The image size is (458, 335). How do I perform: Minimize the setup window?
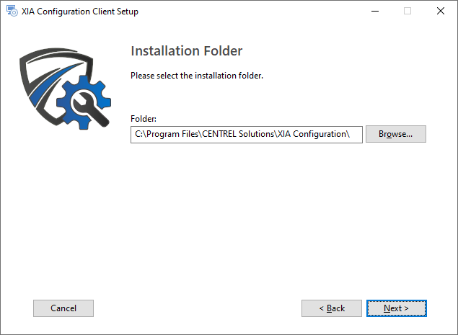point(374,12)
